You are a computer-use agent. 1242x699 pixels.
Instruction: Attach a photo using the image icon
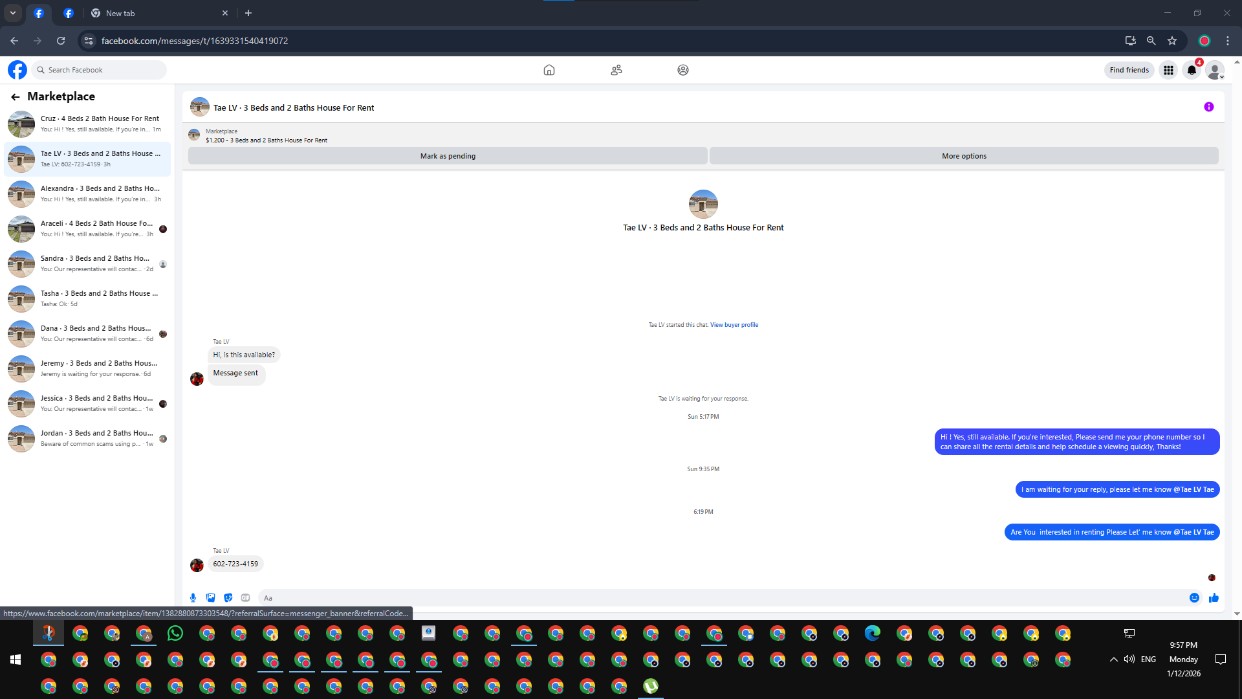click(210, 598)
